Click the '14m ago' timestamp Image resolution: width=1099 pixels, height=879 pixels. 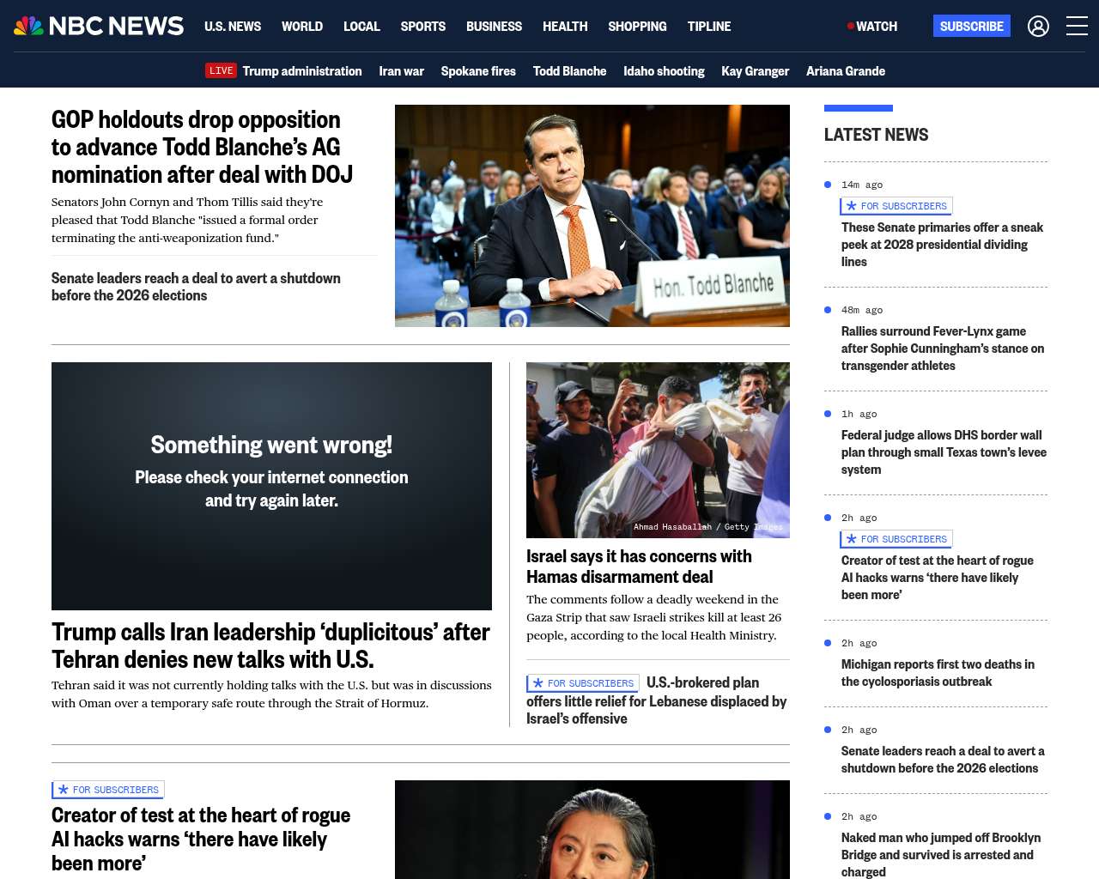point(862,185)
